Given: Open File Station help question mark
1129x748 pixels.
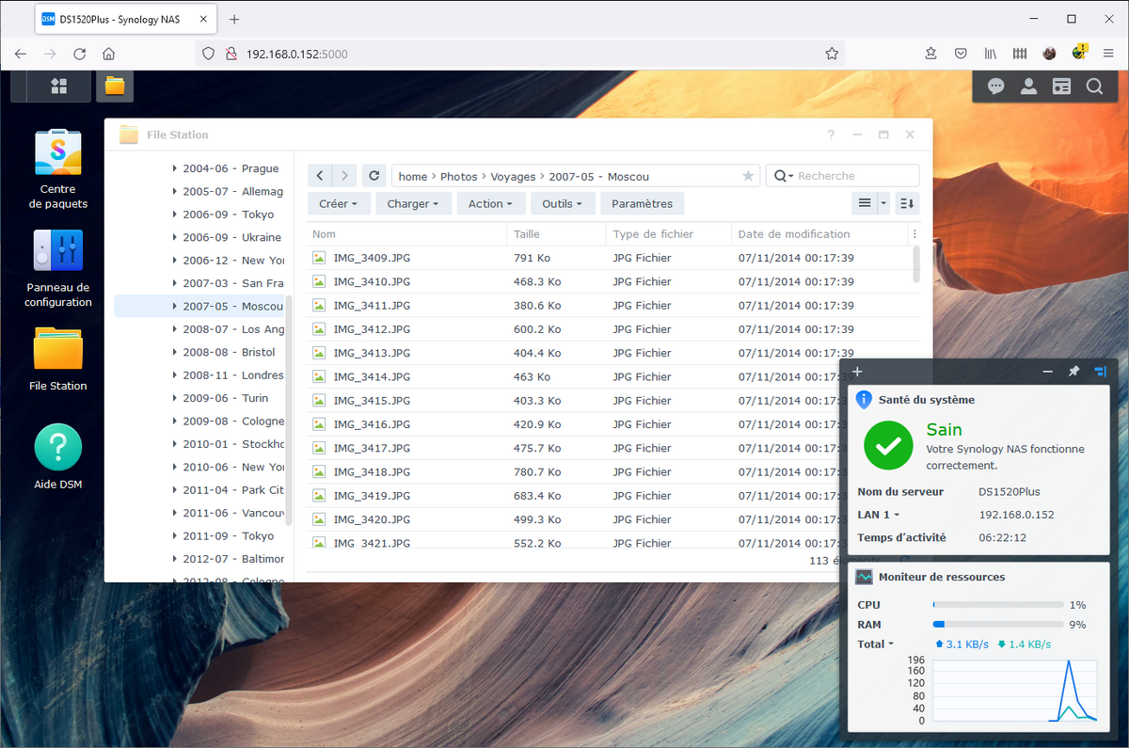Looking at the screenshot, I should point(831,135).
